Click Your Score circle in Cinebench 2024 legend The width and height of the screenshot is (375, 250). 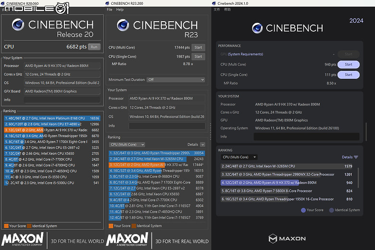point(303,210)
